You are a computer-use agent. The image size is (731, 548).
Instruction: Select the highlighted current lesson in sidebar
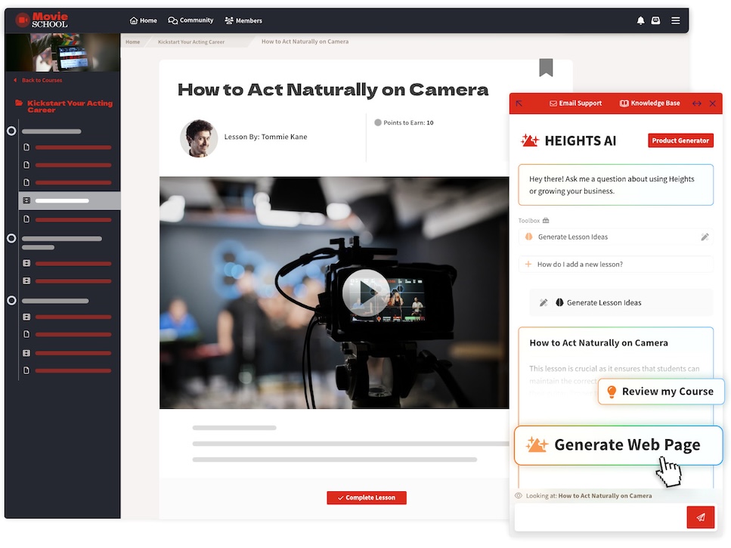click(x=70, y=201)
